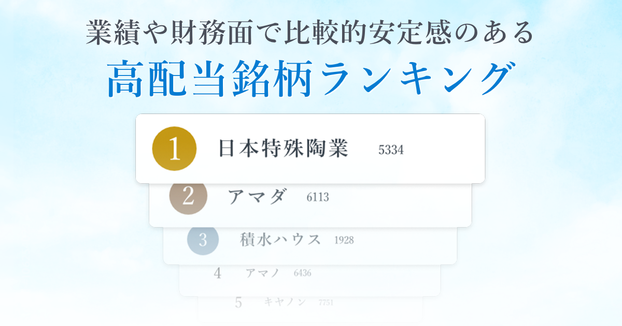Click the bronze number 2 rank badge

(x=188, y=196)
